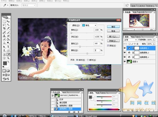
Task: Select the Clone Stamp tool
Action: (x=4, y=36)
